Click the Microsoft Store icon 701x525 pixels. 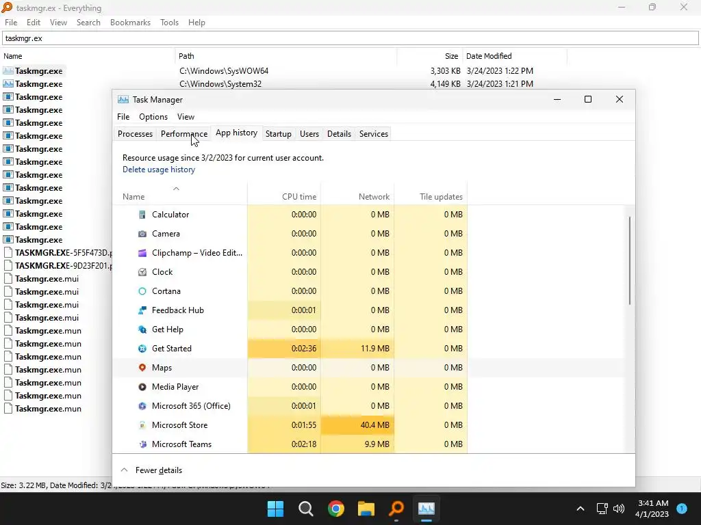click(x=142, y=425)
